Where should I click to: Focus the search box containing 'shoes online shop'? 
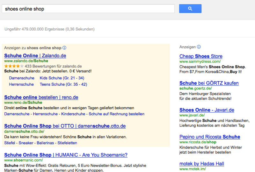[88, 9]
